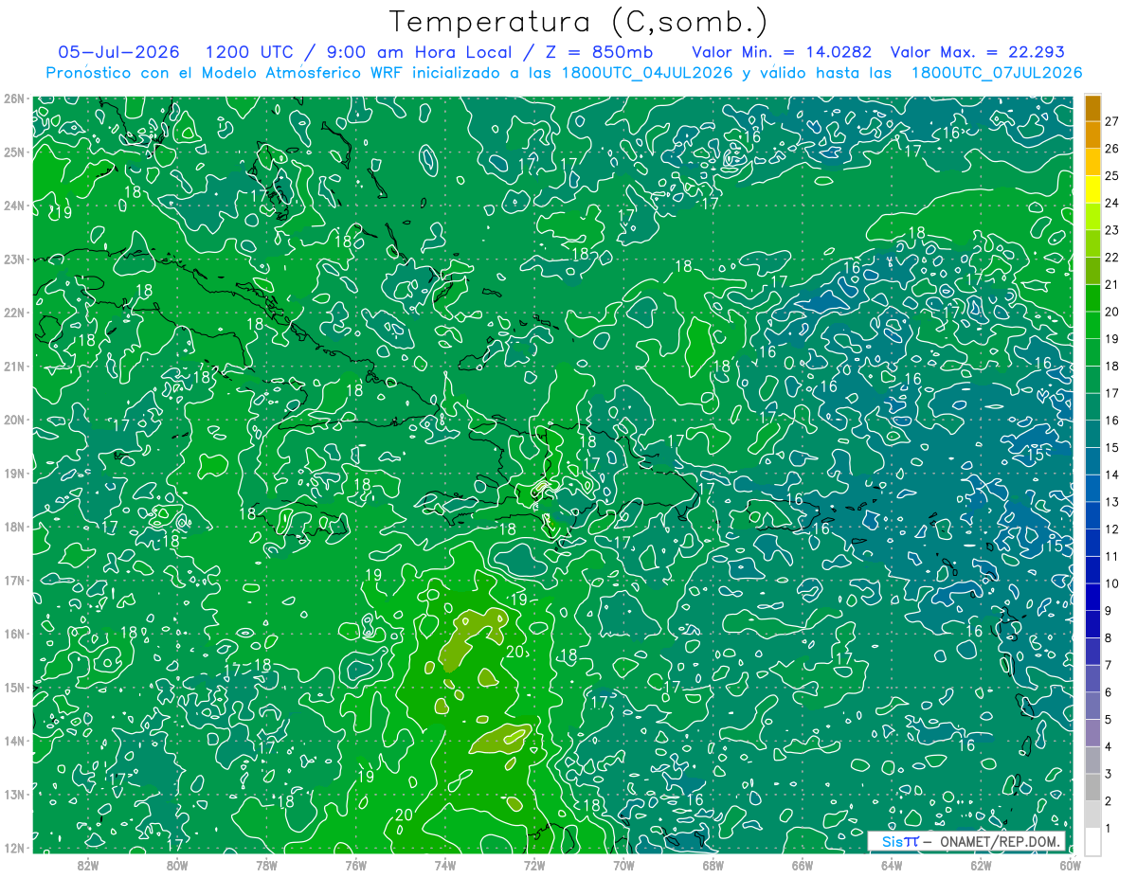Click the color scale label "27"
Viewport: 1137px width, 878px height.
[x=1112, y=121]
